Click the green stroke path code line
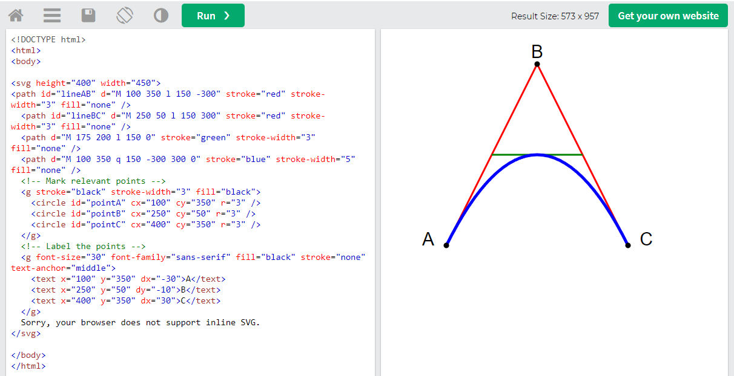This screenshot has height=376, width=734. click(164, 143)
